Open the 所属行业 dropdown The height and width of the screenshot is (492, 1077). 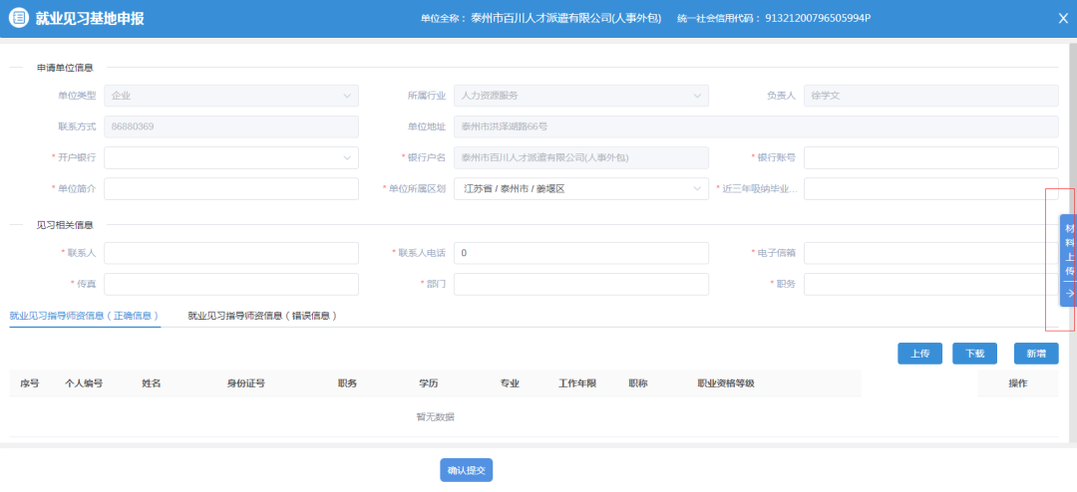coord(697,96)
